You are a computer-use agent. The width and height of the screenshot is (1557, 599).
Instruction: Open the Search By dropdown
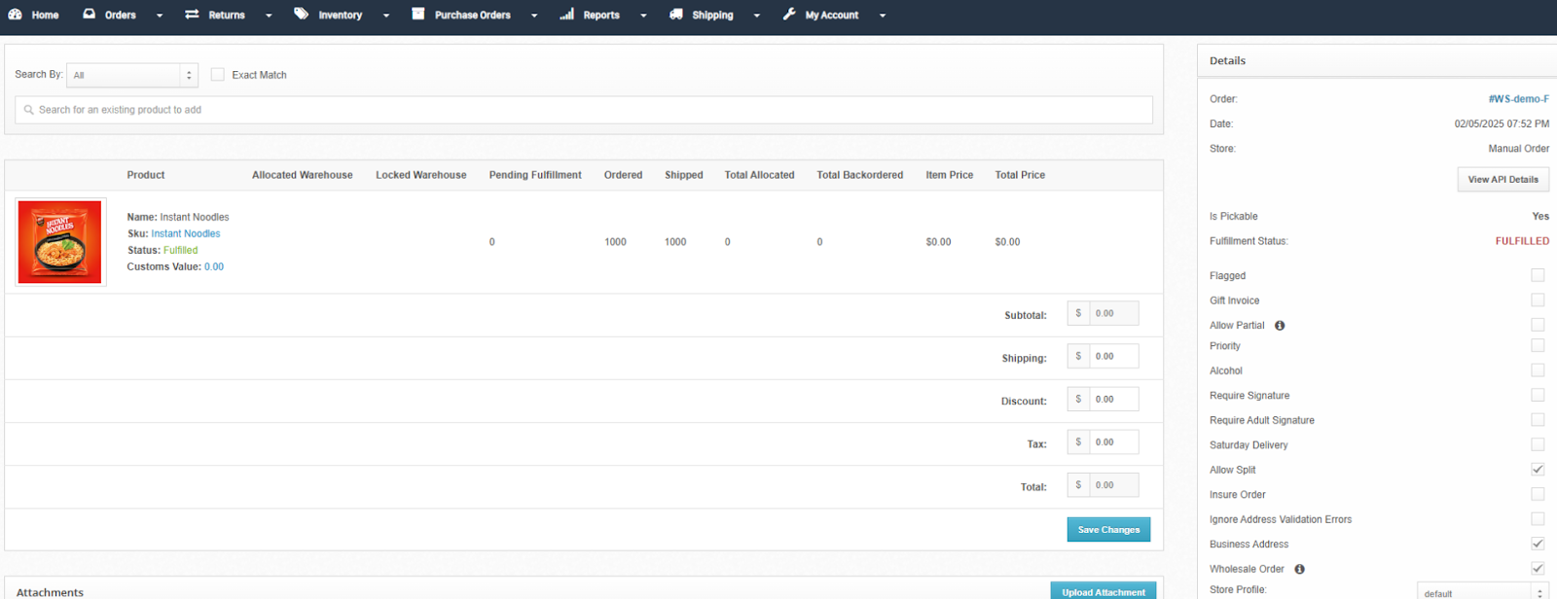point(132,75)
